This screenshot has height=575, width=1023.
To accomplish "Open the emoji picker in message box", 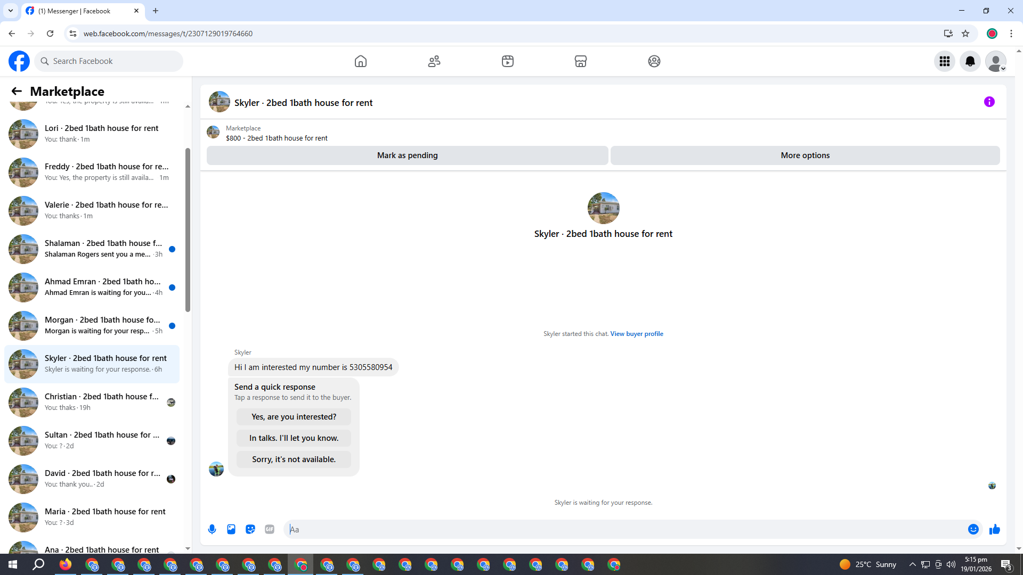I will coord(973,529).
